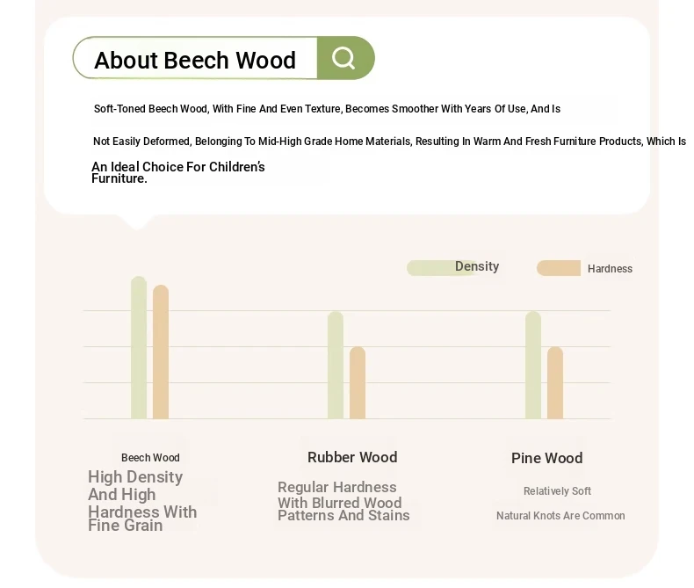Click Rubber Wood green density bar
694x588 pixels.
click(336, 366)
